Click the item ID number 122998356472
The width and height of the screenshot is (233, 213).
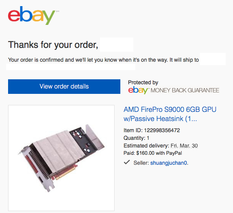click(x=162, y=130)
